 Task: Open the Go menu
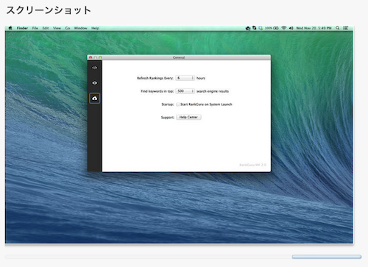click(68, 28)
